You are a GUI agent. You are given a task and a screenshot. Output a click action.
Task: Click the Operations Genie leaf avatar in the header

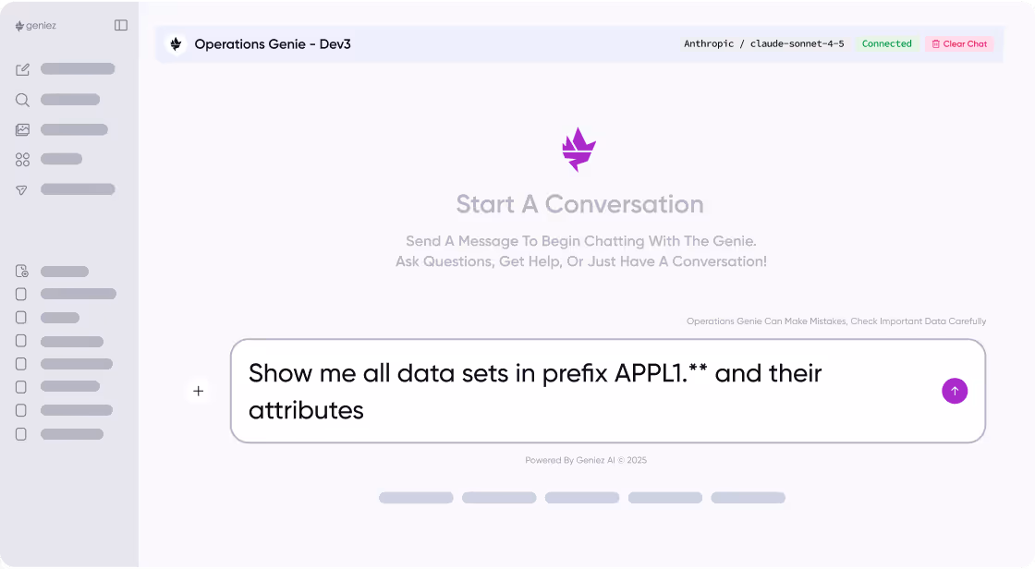pos(176,43)
